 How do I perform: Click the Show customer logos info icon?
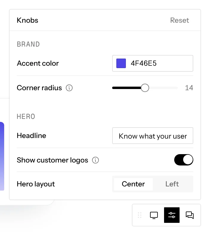pyautogui.click(x=95, y=160)
